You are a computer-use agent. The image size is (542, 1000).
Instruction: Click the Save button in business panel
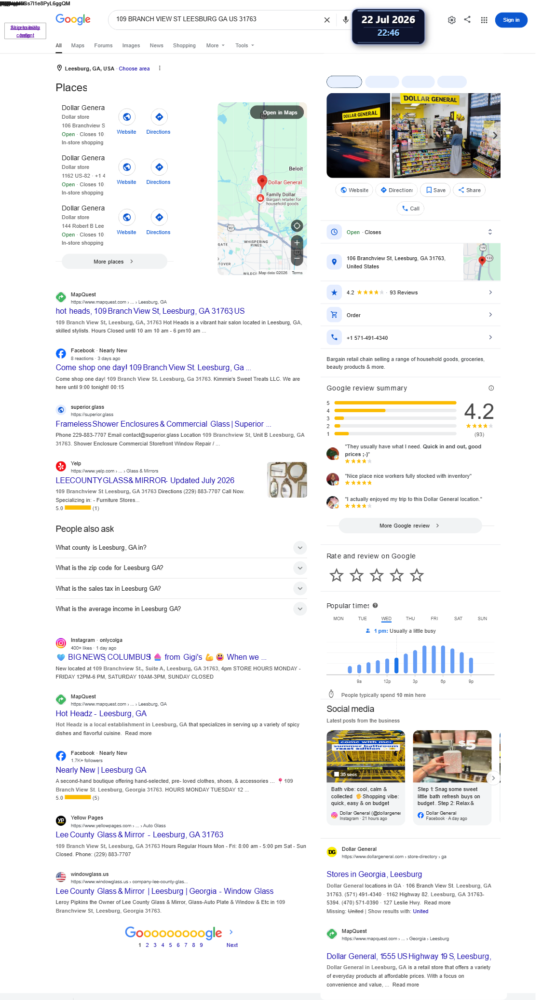coord(435,190)
